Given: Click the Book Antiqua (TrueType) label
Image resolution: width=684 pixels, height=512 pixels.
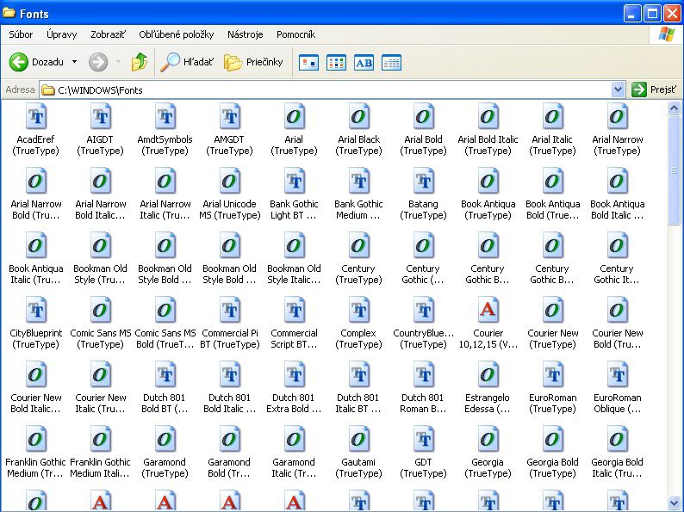Looking at the screenshot, I should click(x=488, y=210).
